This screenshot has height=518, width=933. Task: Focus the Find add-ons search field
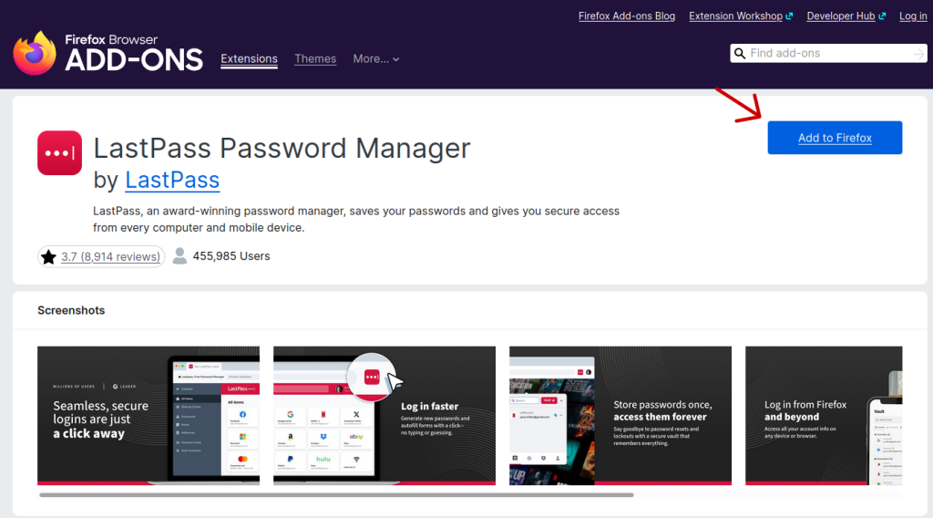pyautogui.click(x=825, y=54)
